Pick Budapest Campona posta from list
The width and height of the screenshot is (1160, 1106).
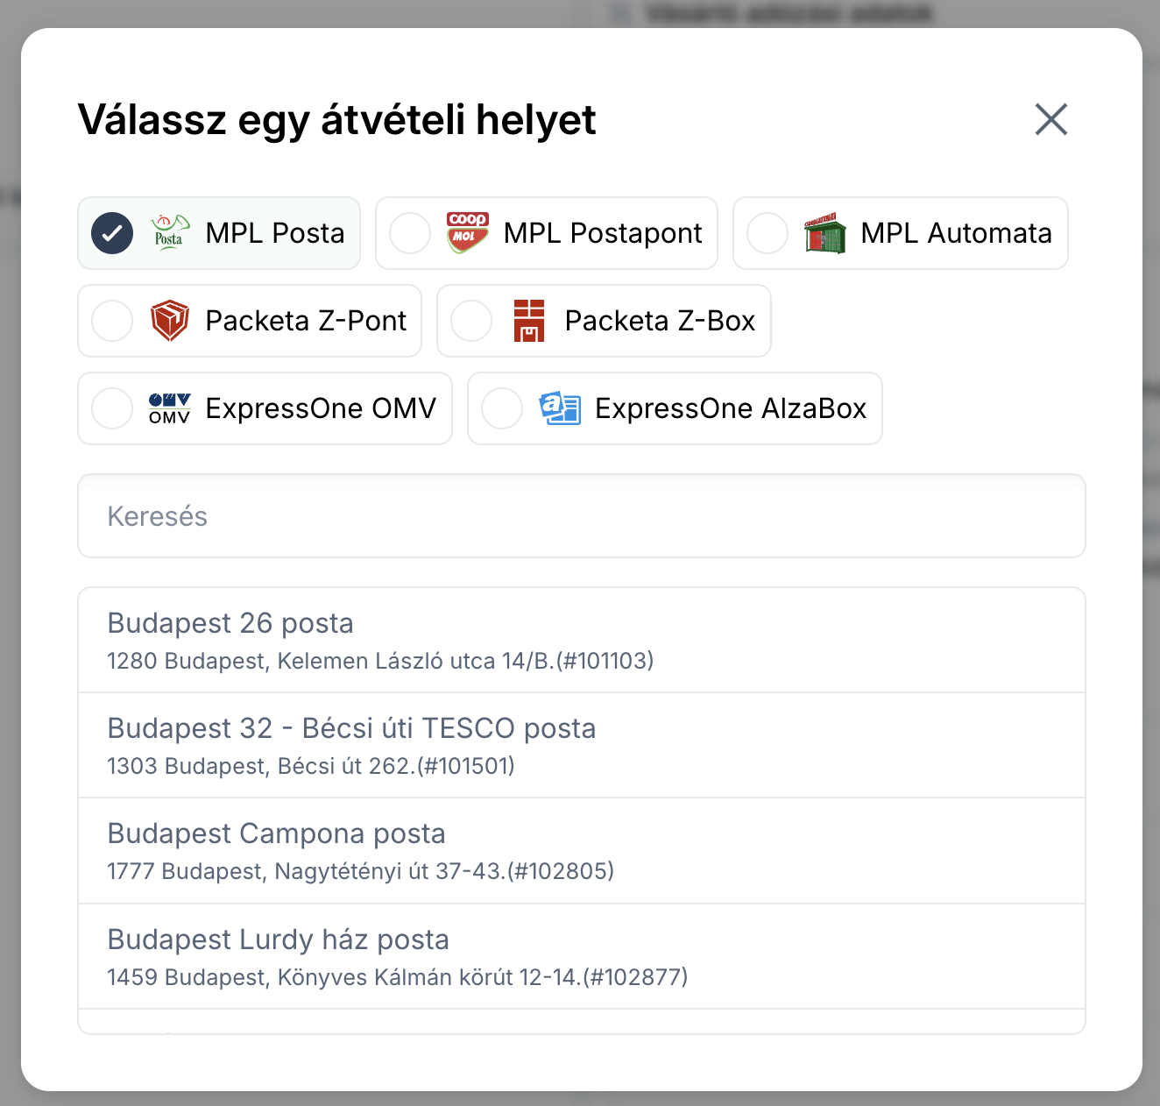tap(582, 851)
